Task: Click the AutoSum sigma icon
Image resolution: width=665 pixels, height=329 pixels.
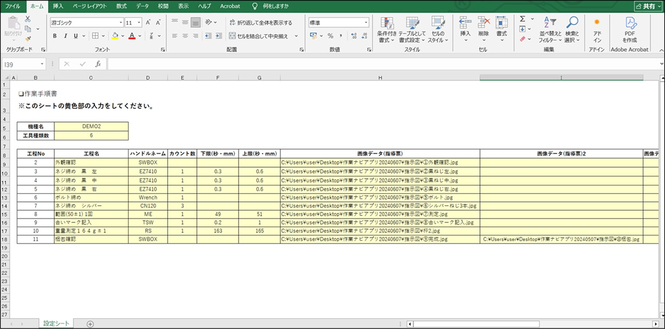Action: [x=522, y=19]
